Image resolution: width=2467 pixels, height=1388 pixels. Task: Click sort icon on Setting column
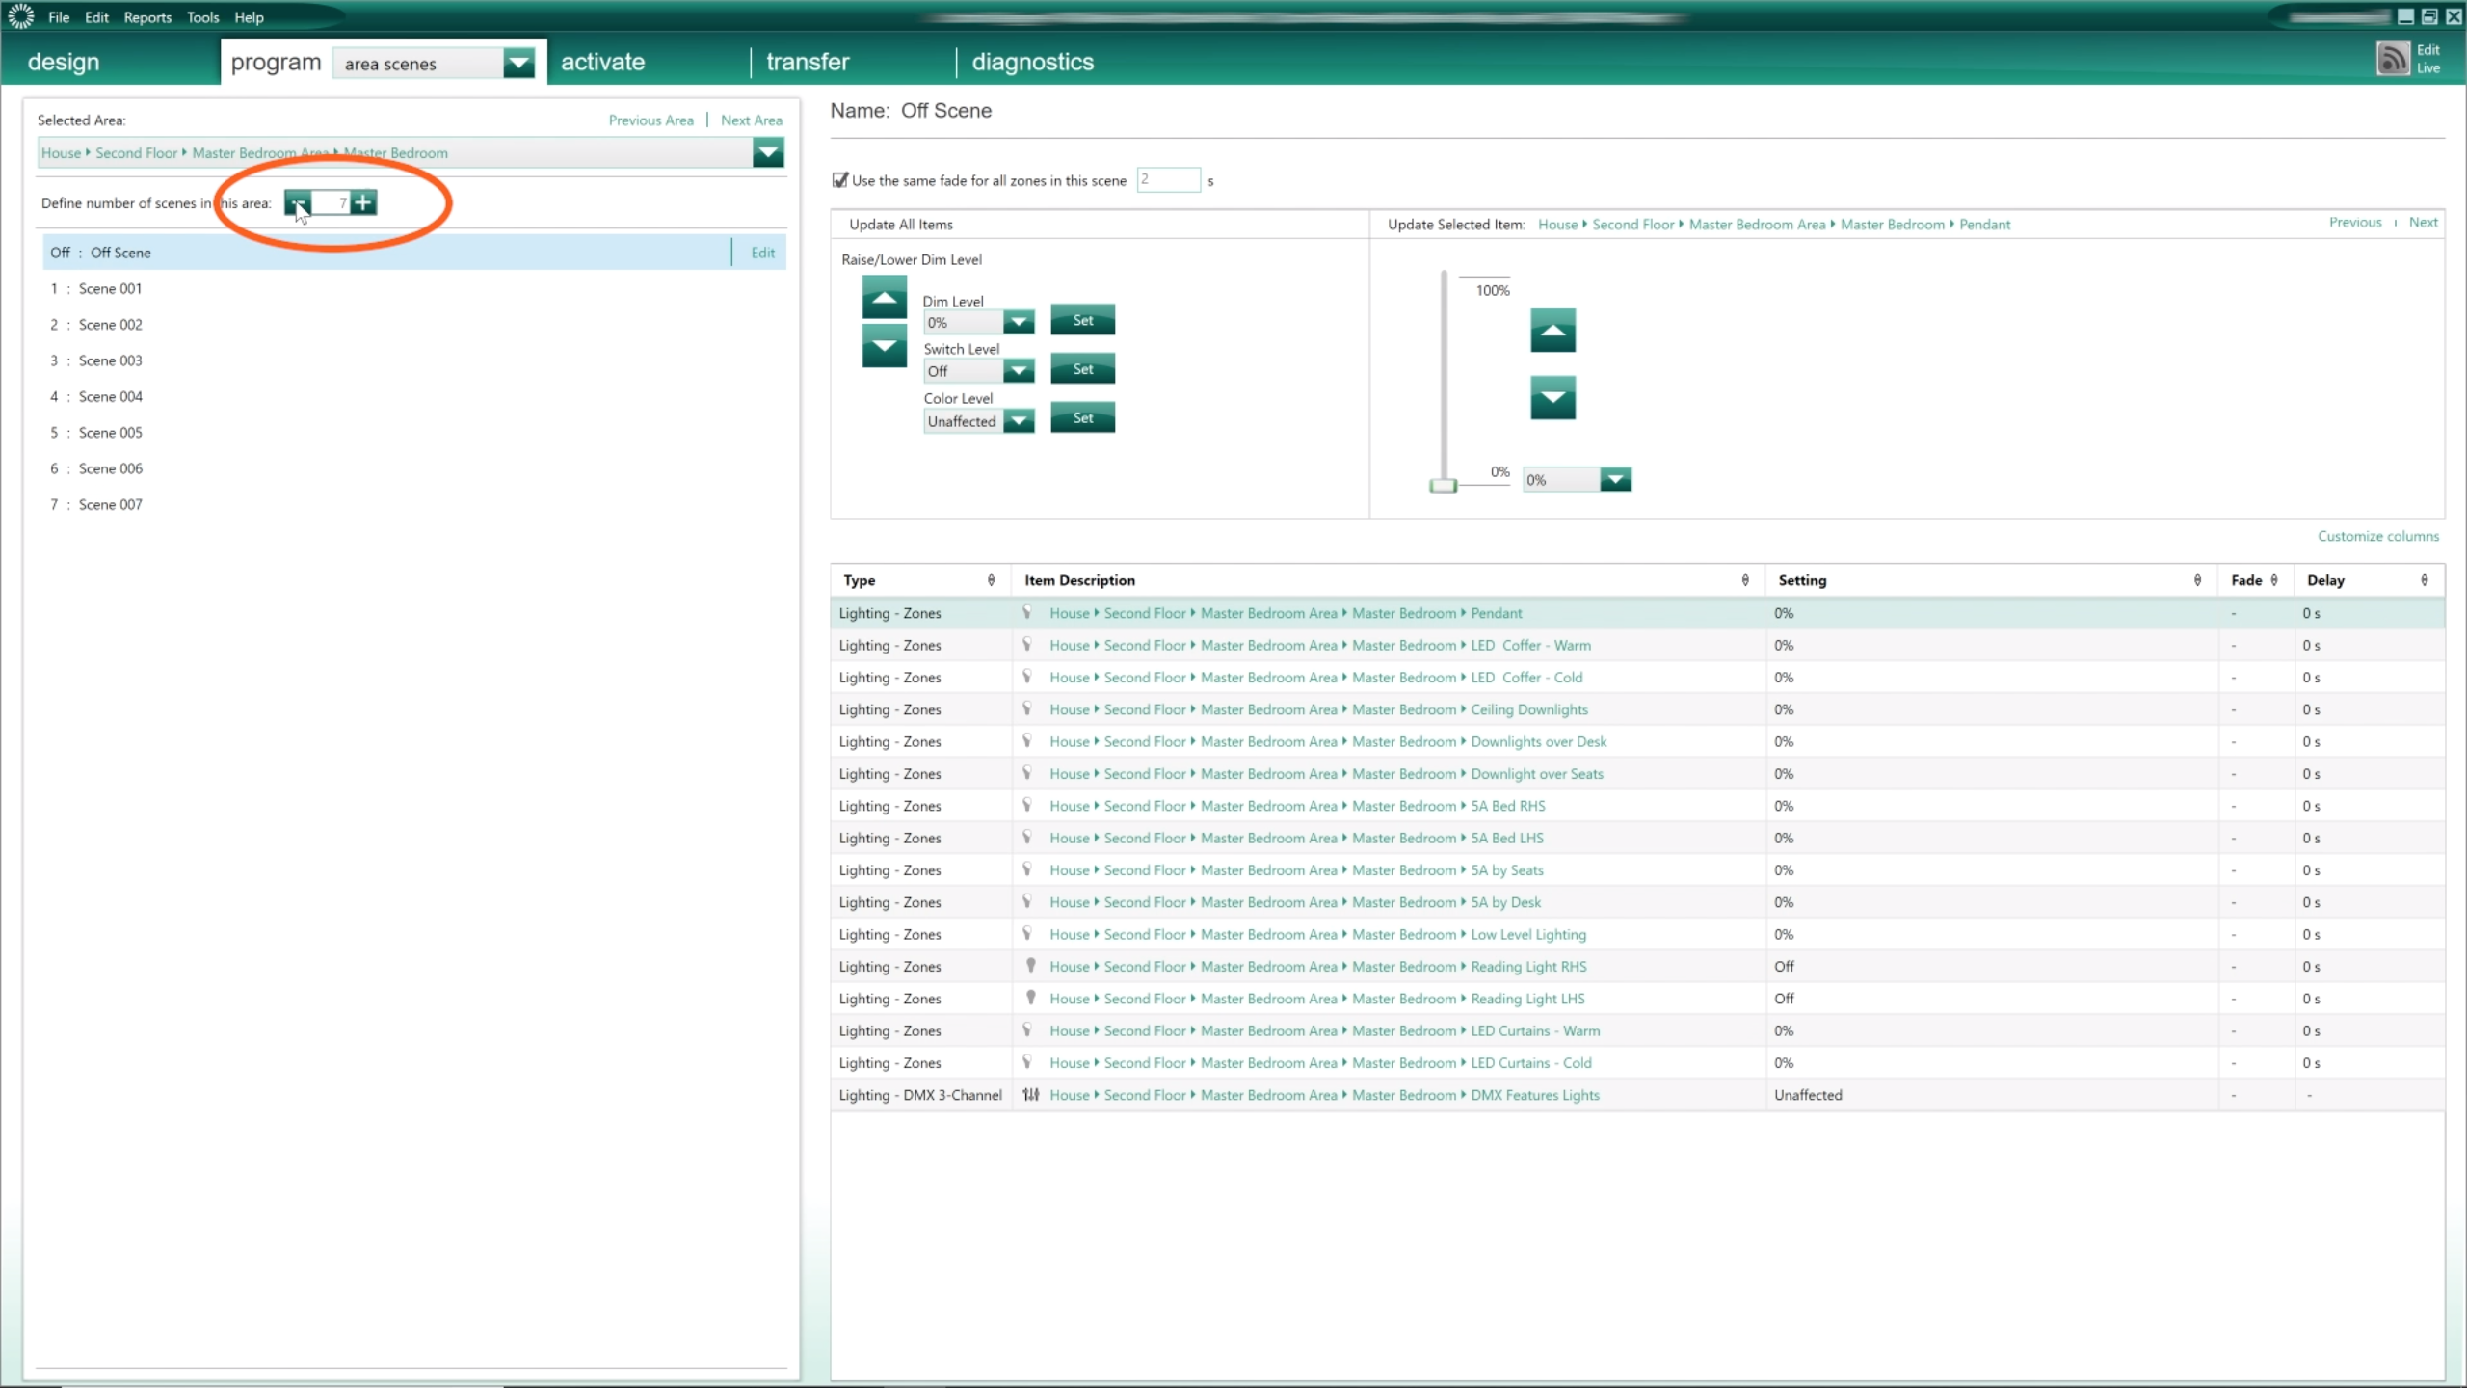(x=2197, y=580)
